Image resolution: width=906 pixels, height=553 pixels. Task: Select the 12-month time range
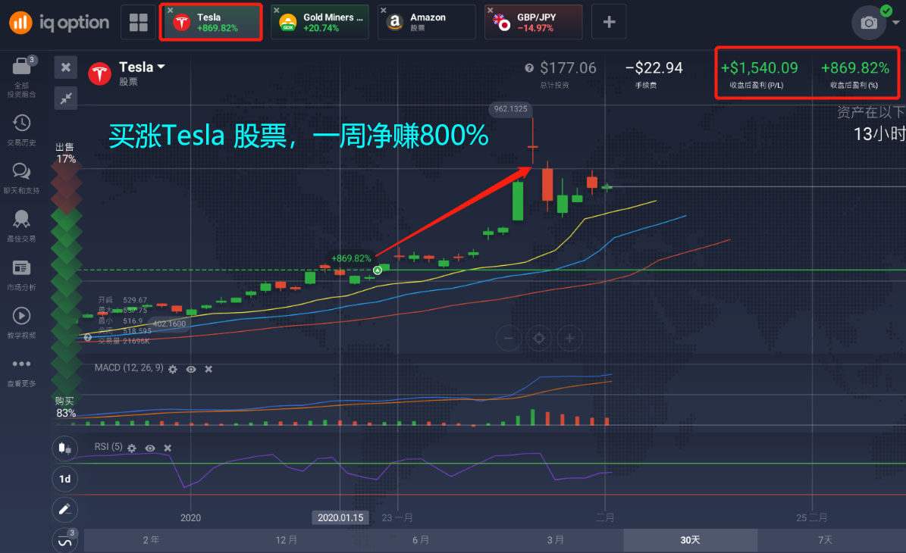click(x=286, y=540)
